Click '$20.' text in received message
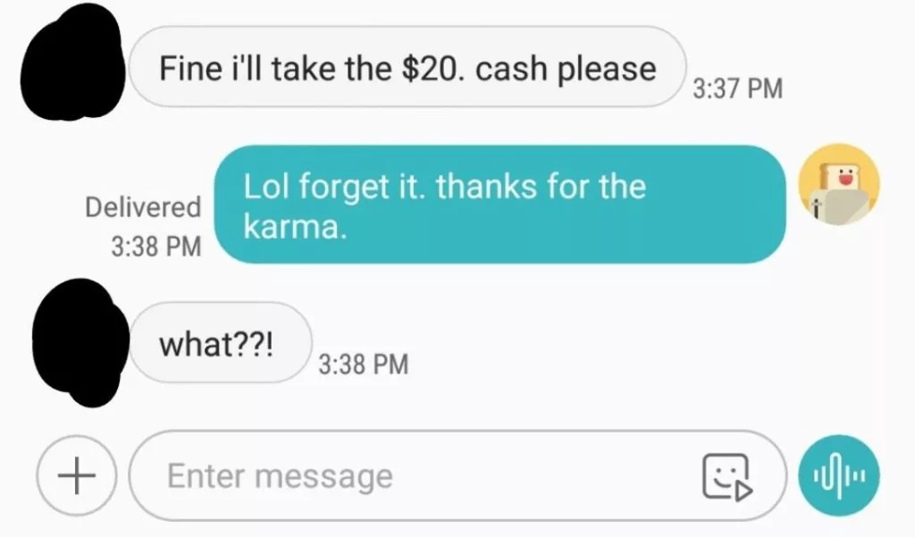 click(x=433, y=68)
